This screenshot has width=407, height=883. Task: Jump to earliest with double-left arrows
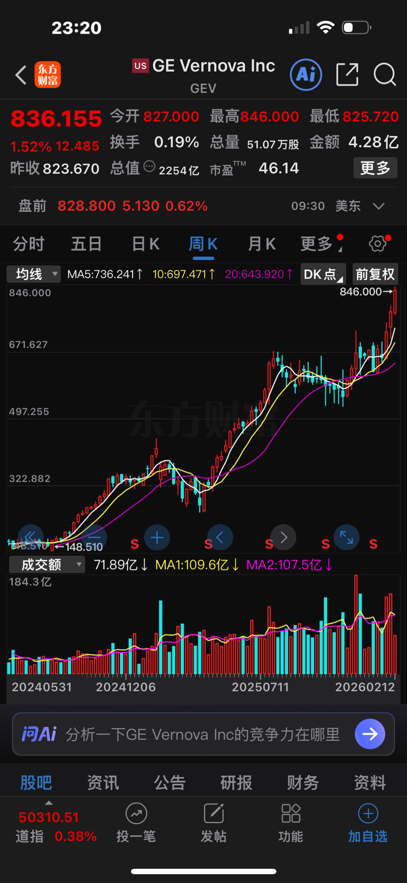coord(30,538)
